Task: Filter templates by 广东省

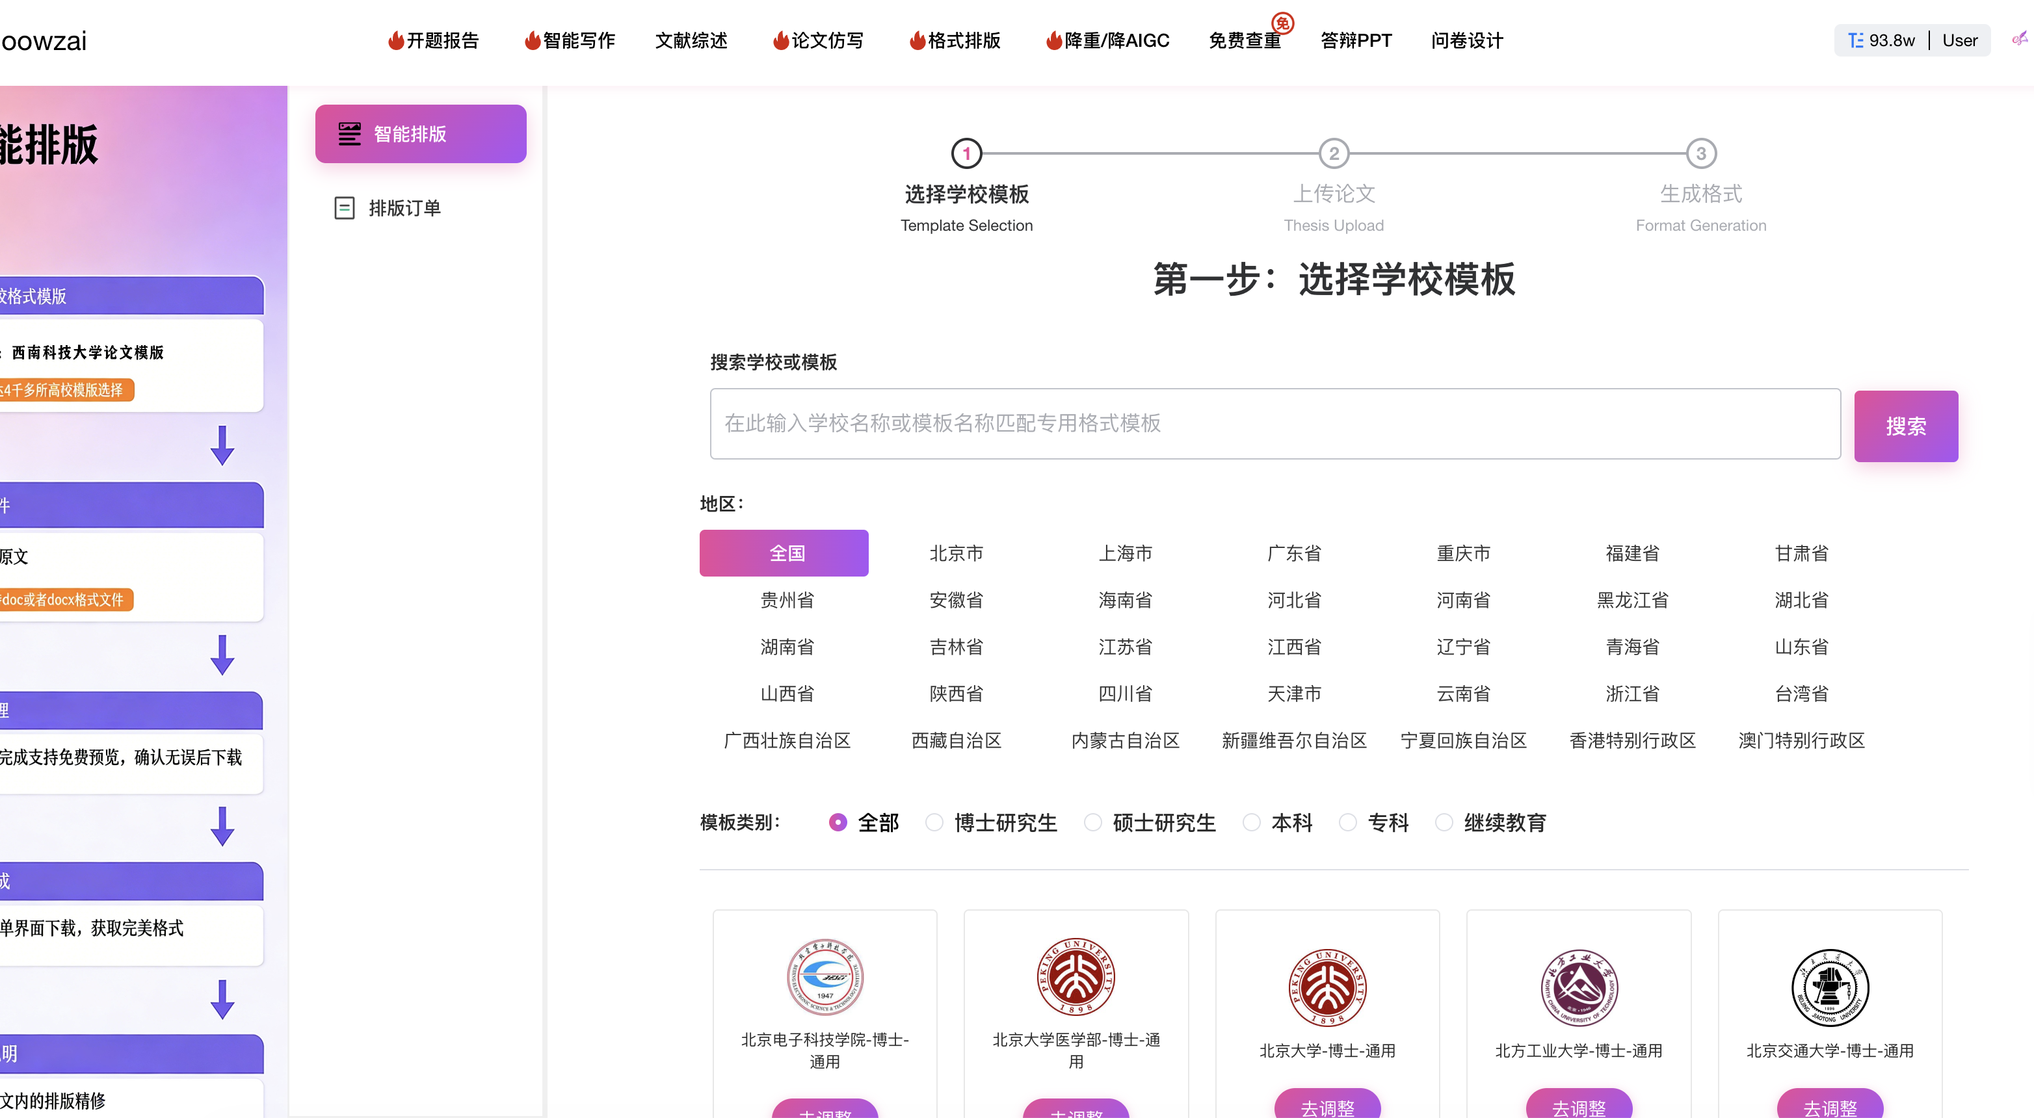Action: (1294, 552)
